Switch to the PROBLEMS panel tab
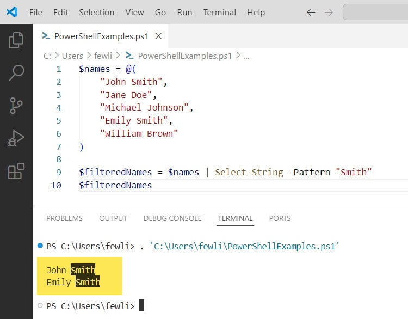 point(64,218)
